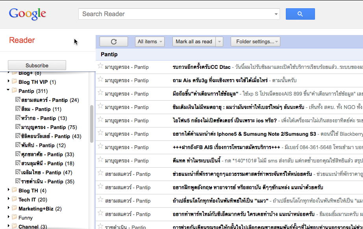Select Channel (3) folder label
The width and height of the screenshot is (363, 229).
coord(33,227)
